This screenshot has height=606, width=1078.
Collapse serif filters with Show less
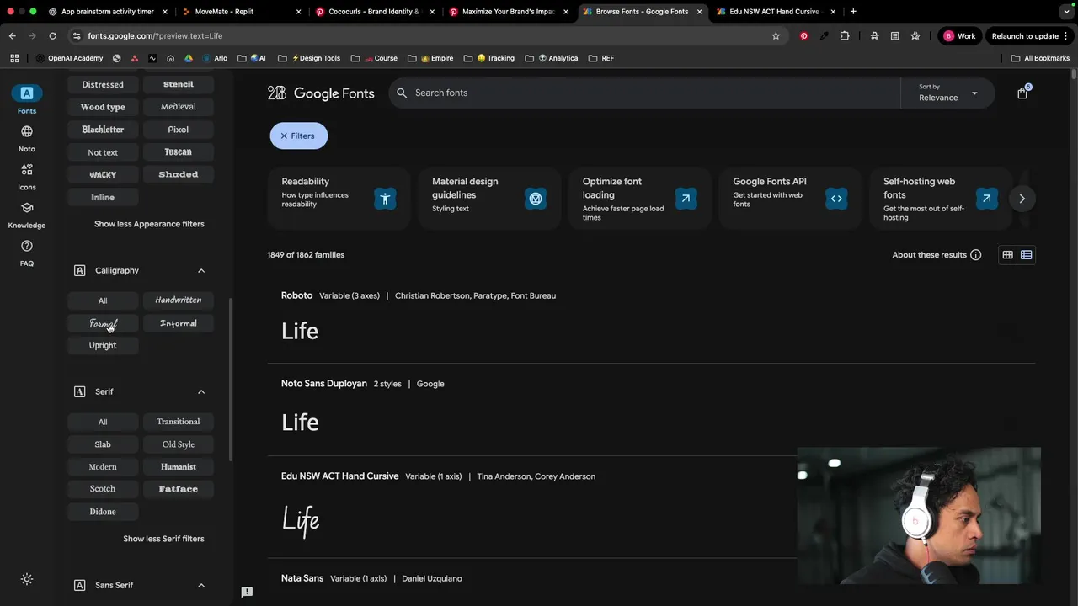163,539
